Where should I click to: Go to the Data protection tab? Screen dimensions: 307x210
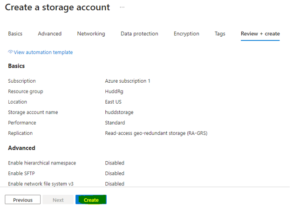pyautogui.click(x=139, y=33)
